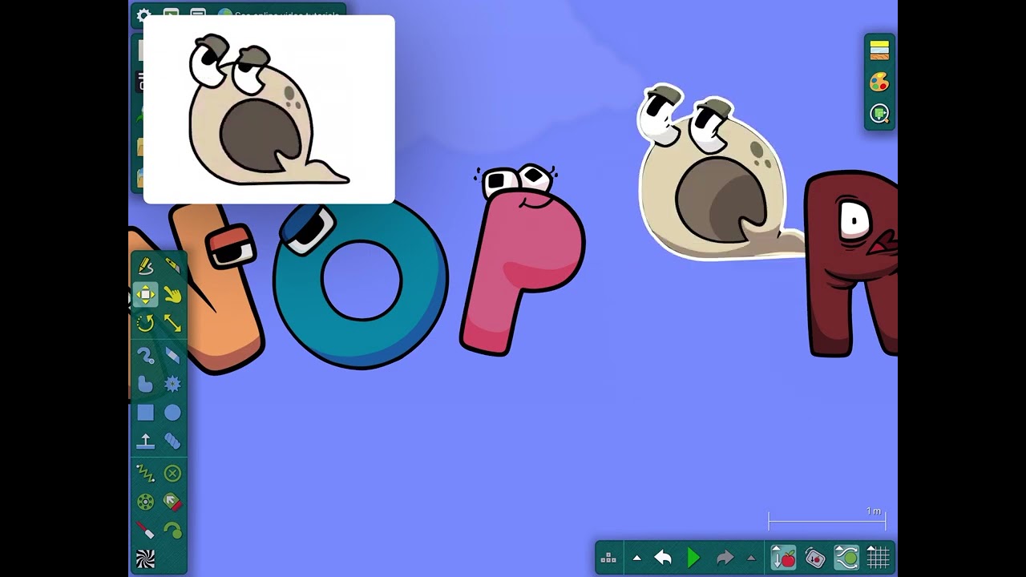Select the Drag hand tool
This screenshot has width=1026, height=577.
[172, 295]
